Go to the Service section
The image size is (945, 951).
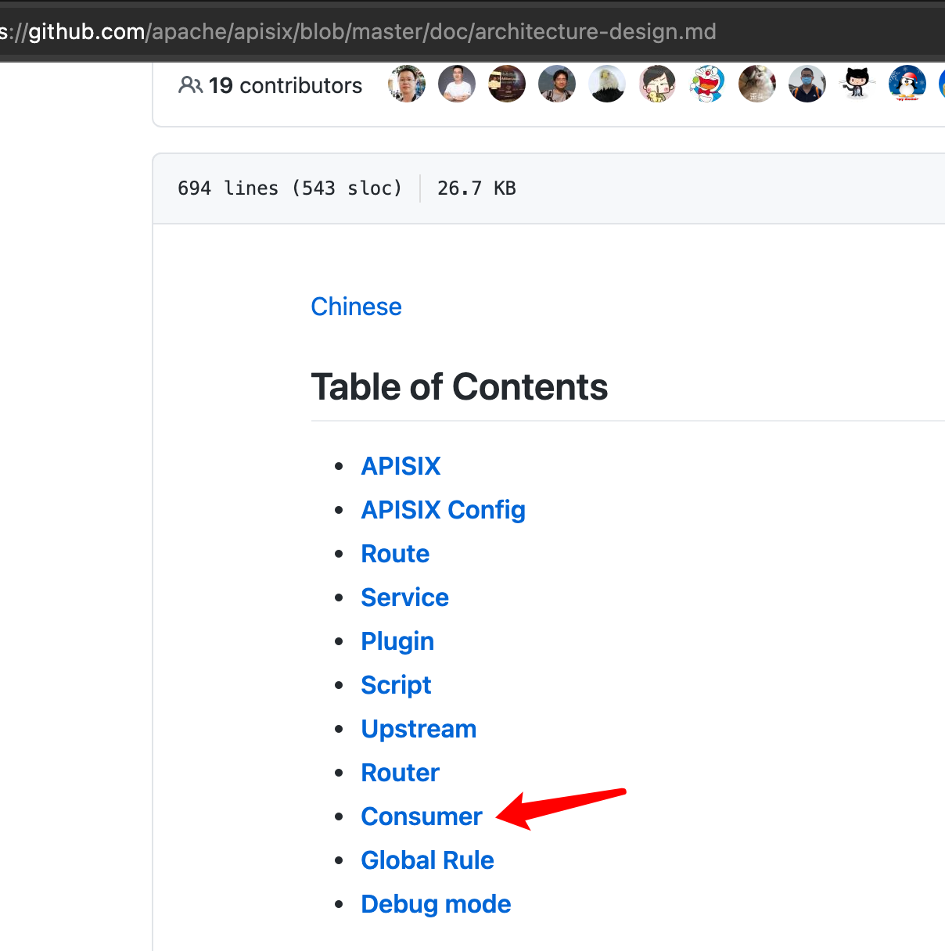(404, 598)
